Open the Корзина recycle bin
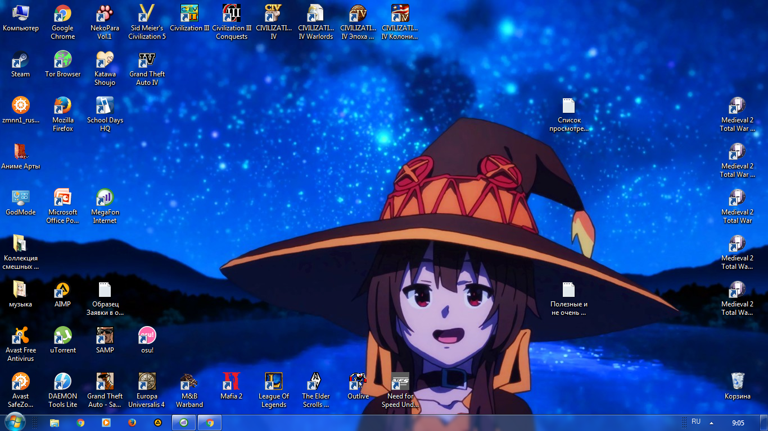This screenshot has height=431, width=768. (738, 387)
